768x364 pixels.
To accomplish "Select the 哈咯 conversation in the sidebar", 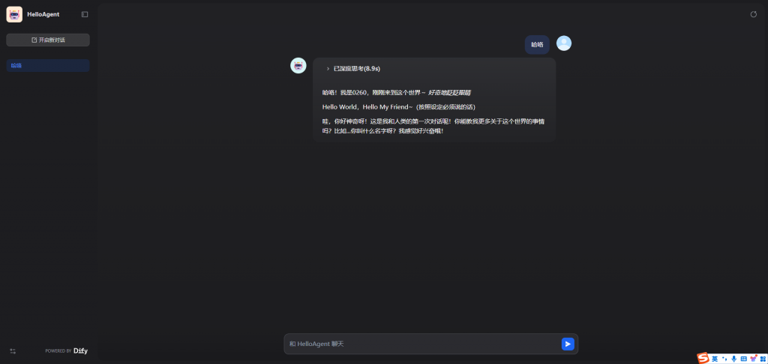I will [48, 66].
